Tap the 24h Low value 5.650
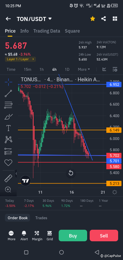The image size is (123, 260). (x=83, y=59)
